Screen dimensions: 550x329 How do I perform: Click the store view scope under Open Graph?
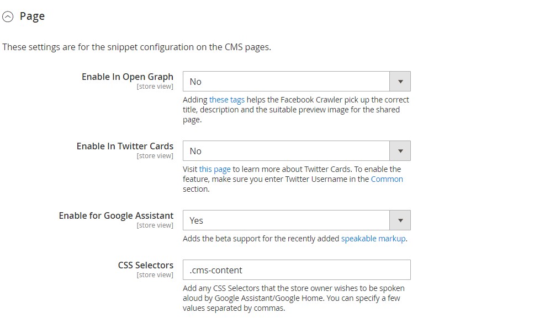(x=155, y=87)
